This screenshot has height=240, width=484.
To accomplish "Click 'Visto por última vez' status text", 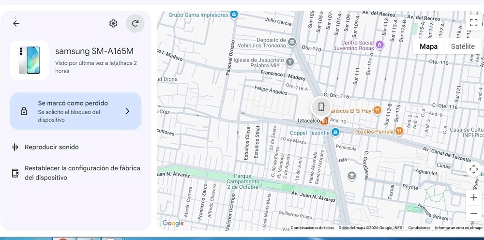I will [96, 67].
